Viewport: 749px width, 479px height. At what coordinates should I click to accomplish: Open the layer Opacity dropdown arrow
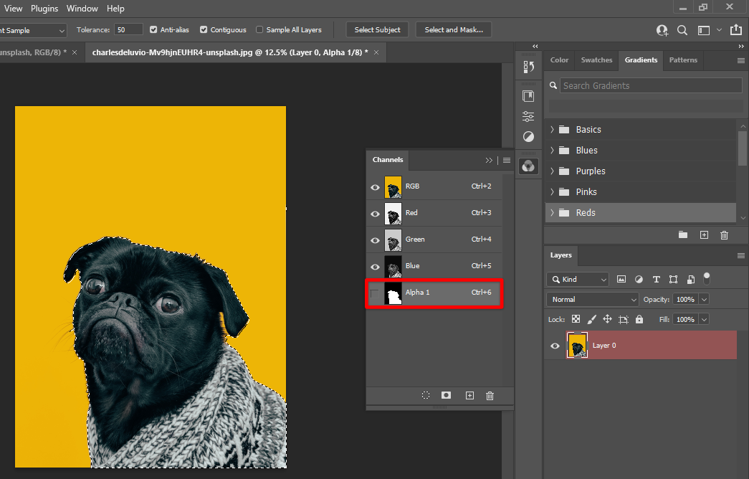click(704, 300)
